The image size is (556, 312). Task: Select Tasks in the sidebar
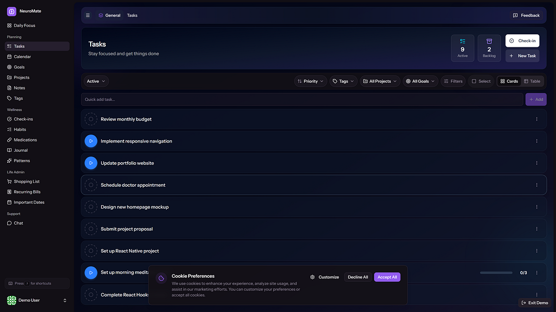(x=37, y=46)
